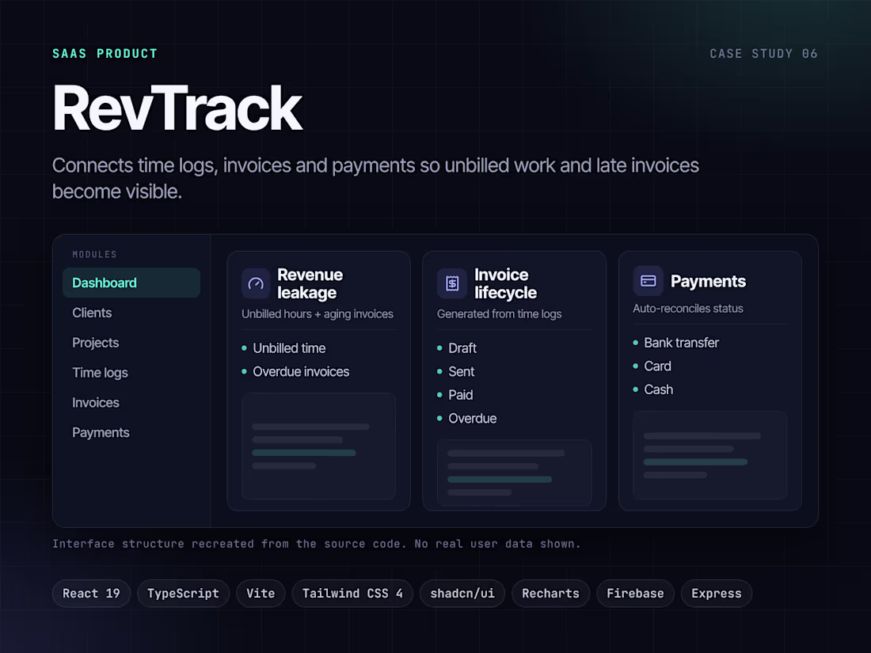Click the Tailwind CSS 4 tag
Image resolution: width=871 pixels, height=653 pixels.
352,594
